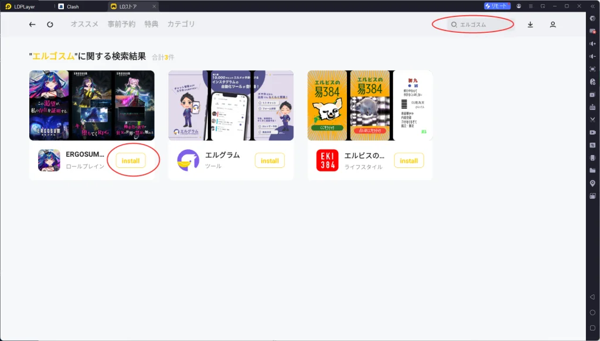Install the エルビスの易384 app

pyautogui.click(x=408, y=161)
